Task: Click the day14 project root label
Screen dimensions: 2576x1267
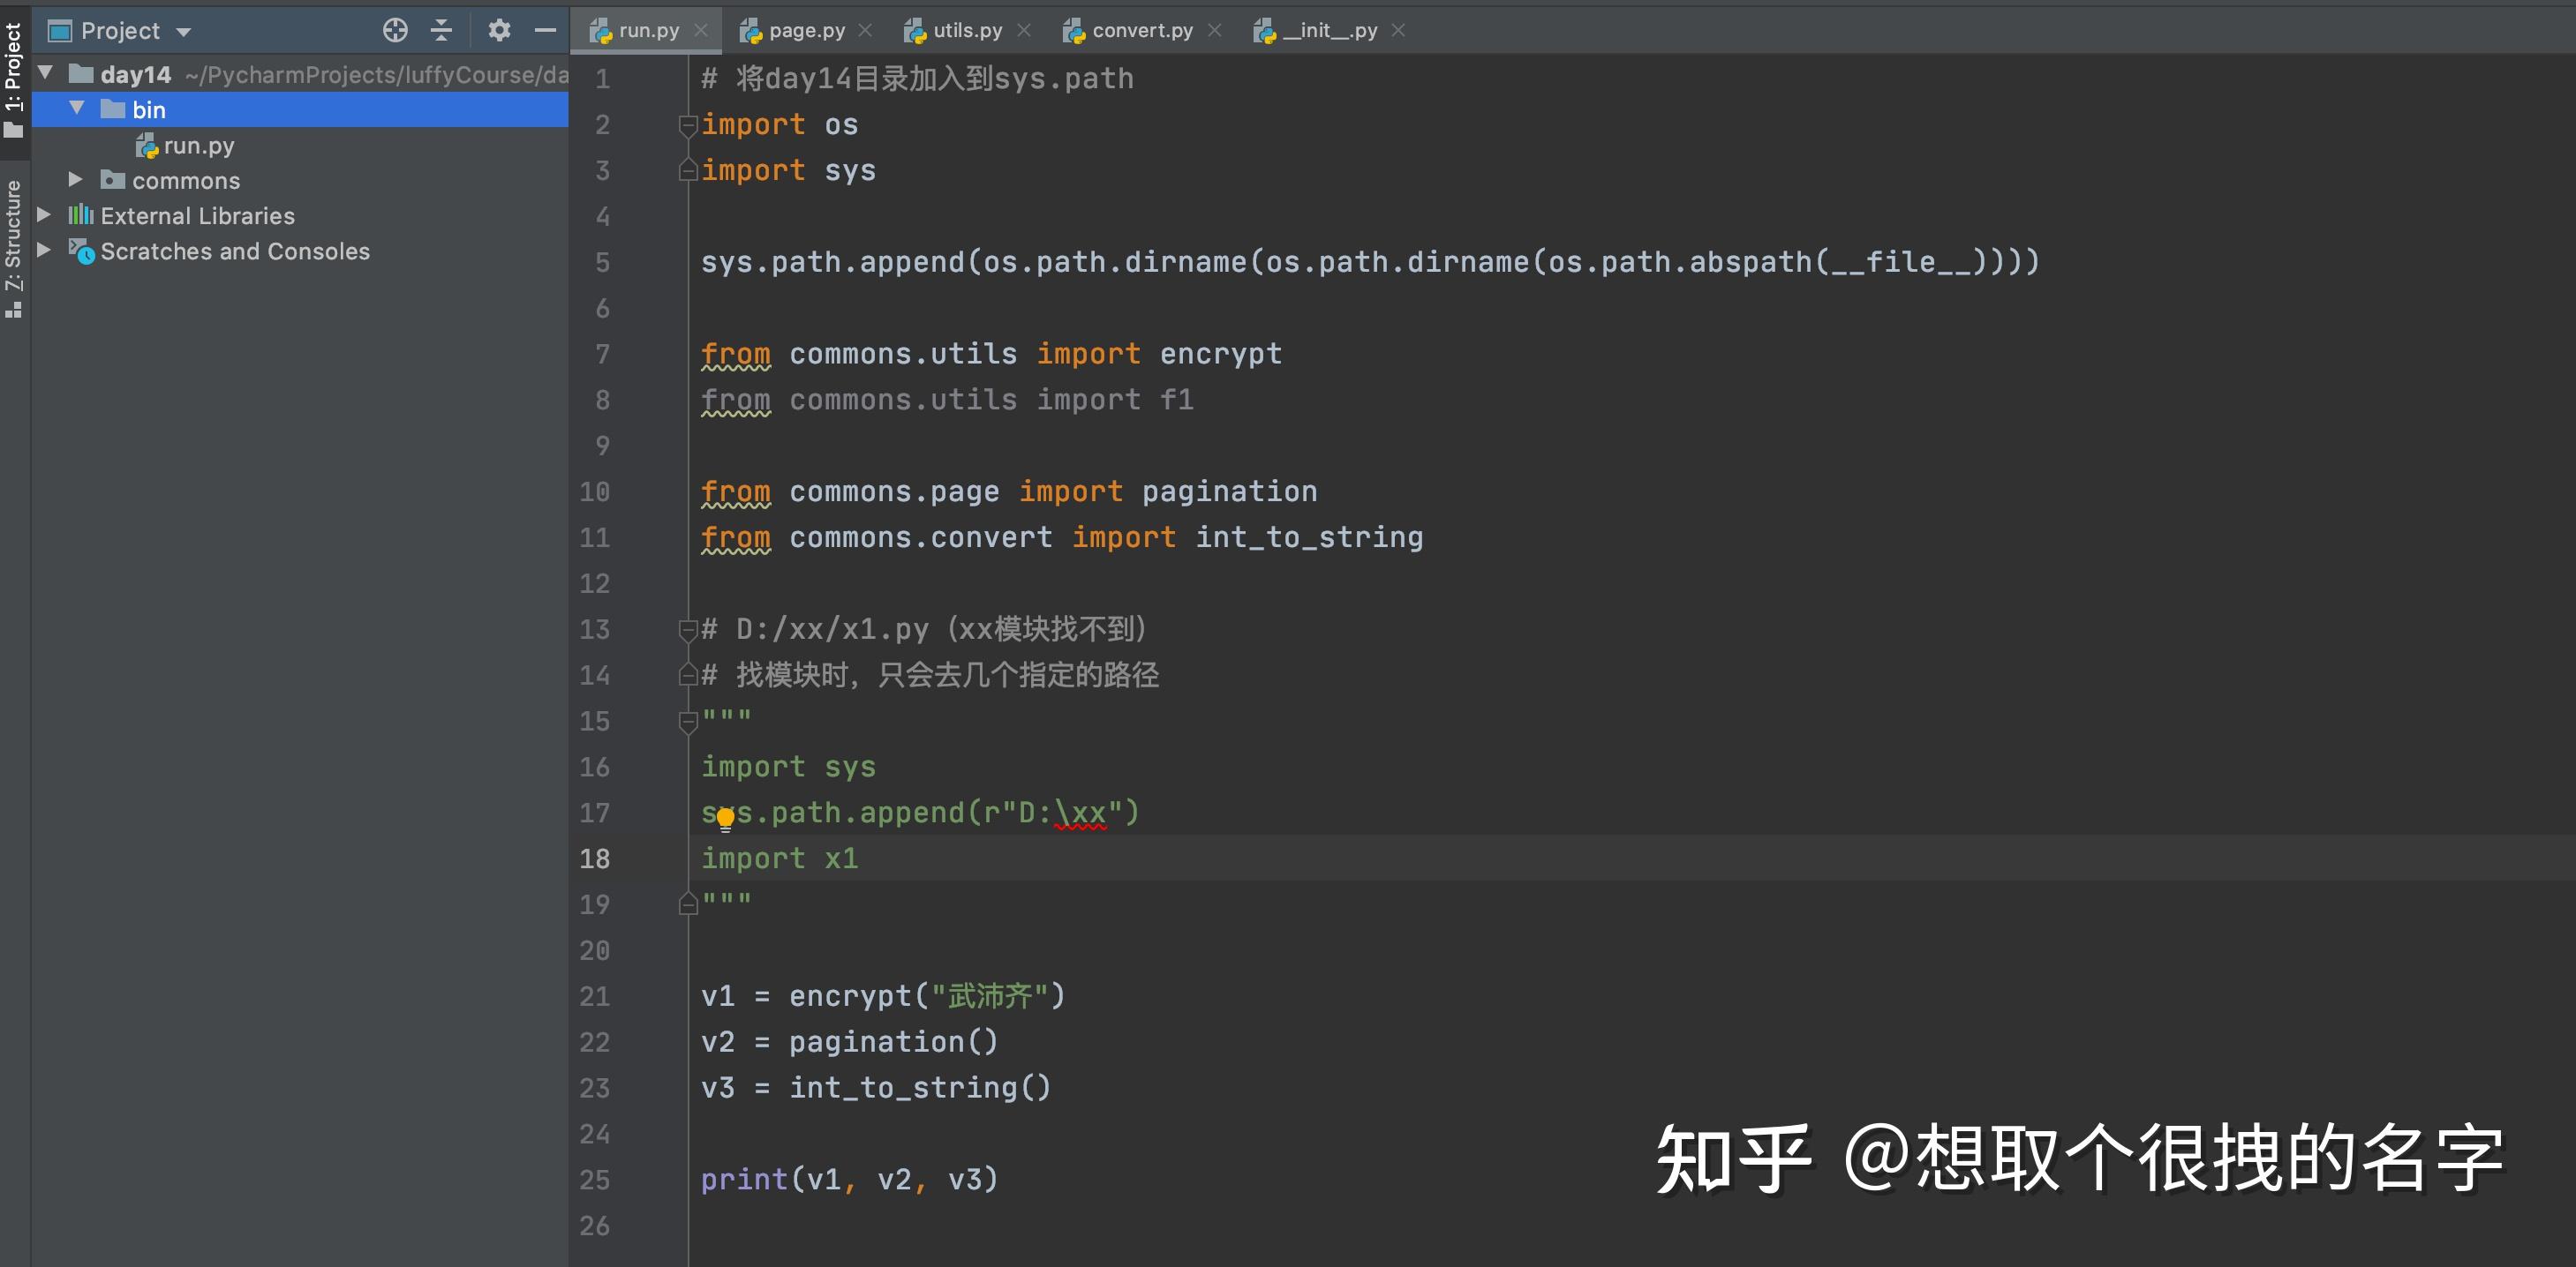Action: [x=136, y=75]
